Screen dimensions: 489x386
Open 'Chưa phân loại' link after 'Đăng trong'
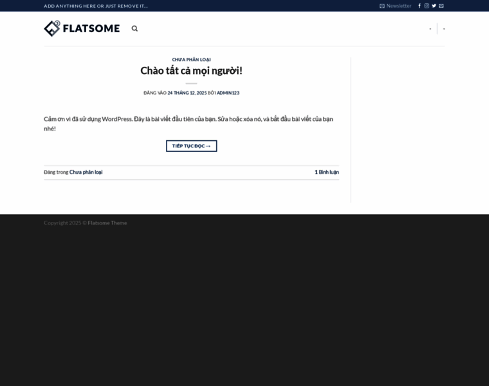pos(86,172)
